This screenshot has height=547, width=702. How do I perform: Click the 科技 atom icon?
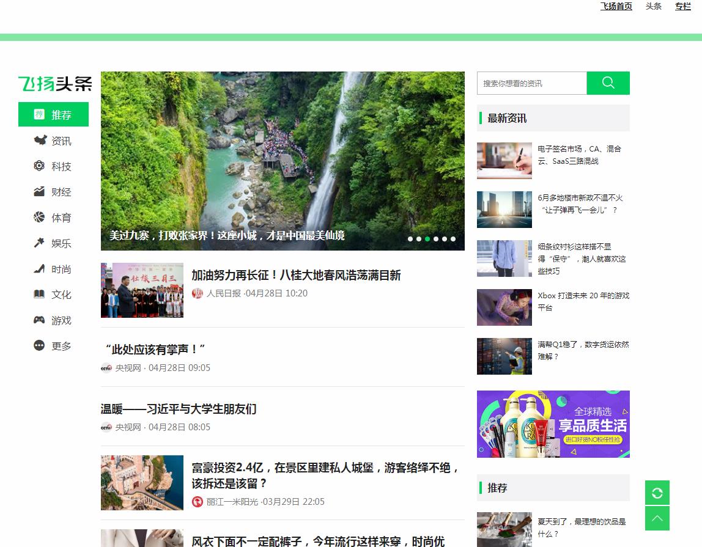pos(39,166)
